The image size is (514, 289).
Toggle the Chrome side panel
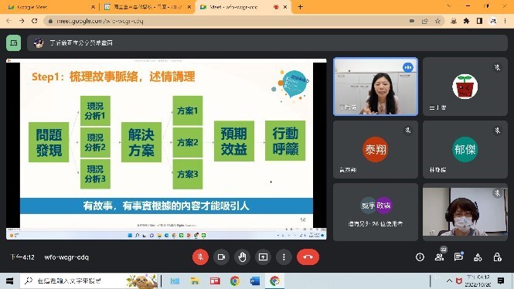click(479, 21)
